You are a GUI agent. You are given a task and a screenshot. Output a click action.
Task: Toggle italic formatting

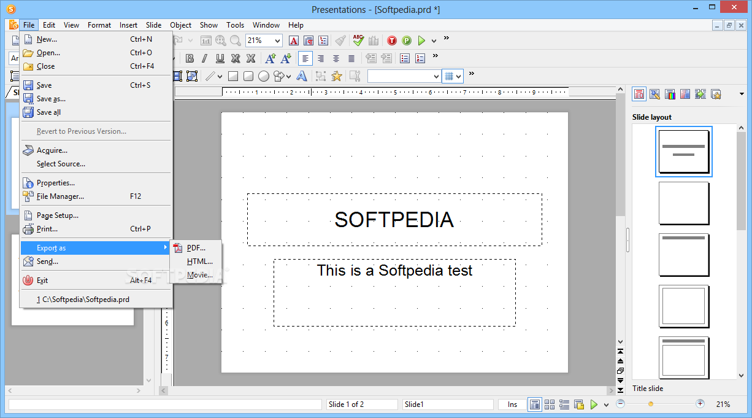205,58
